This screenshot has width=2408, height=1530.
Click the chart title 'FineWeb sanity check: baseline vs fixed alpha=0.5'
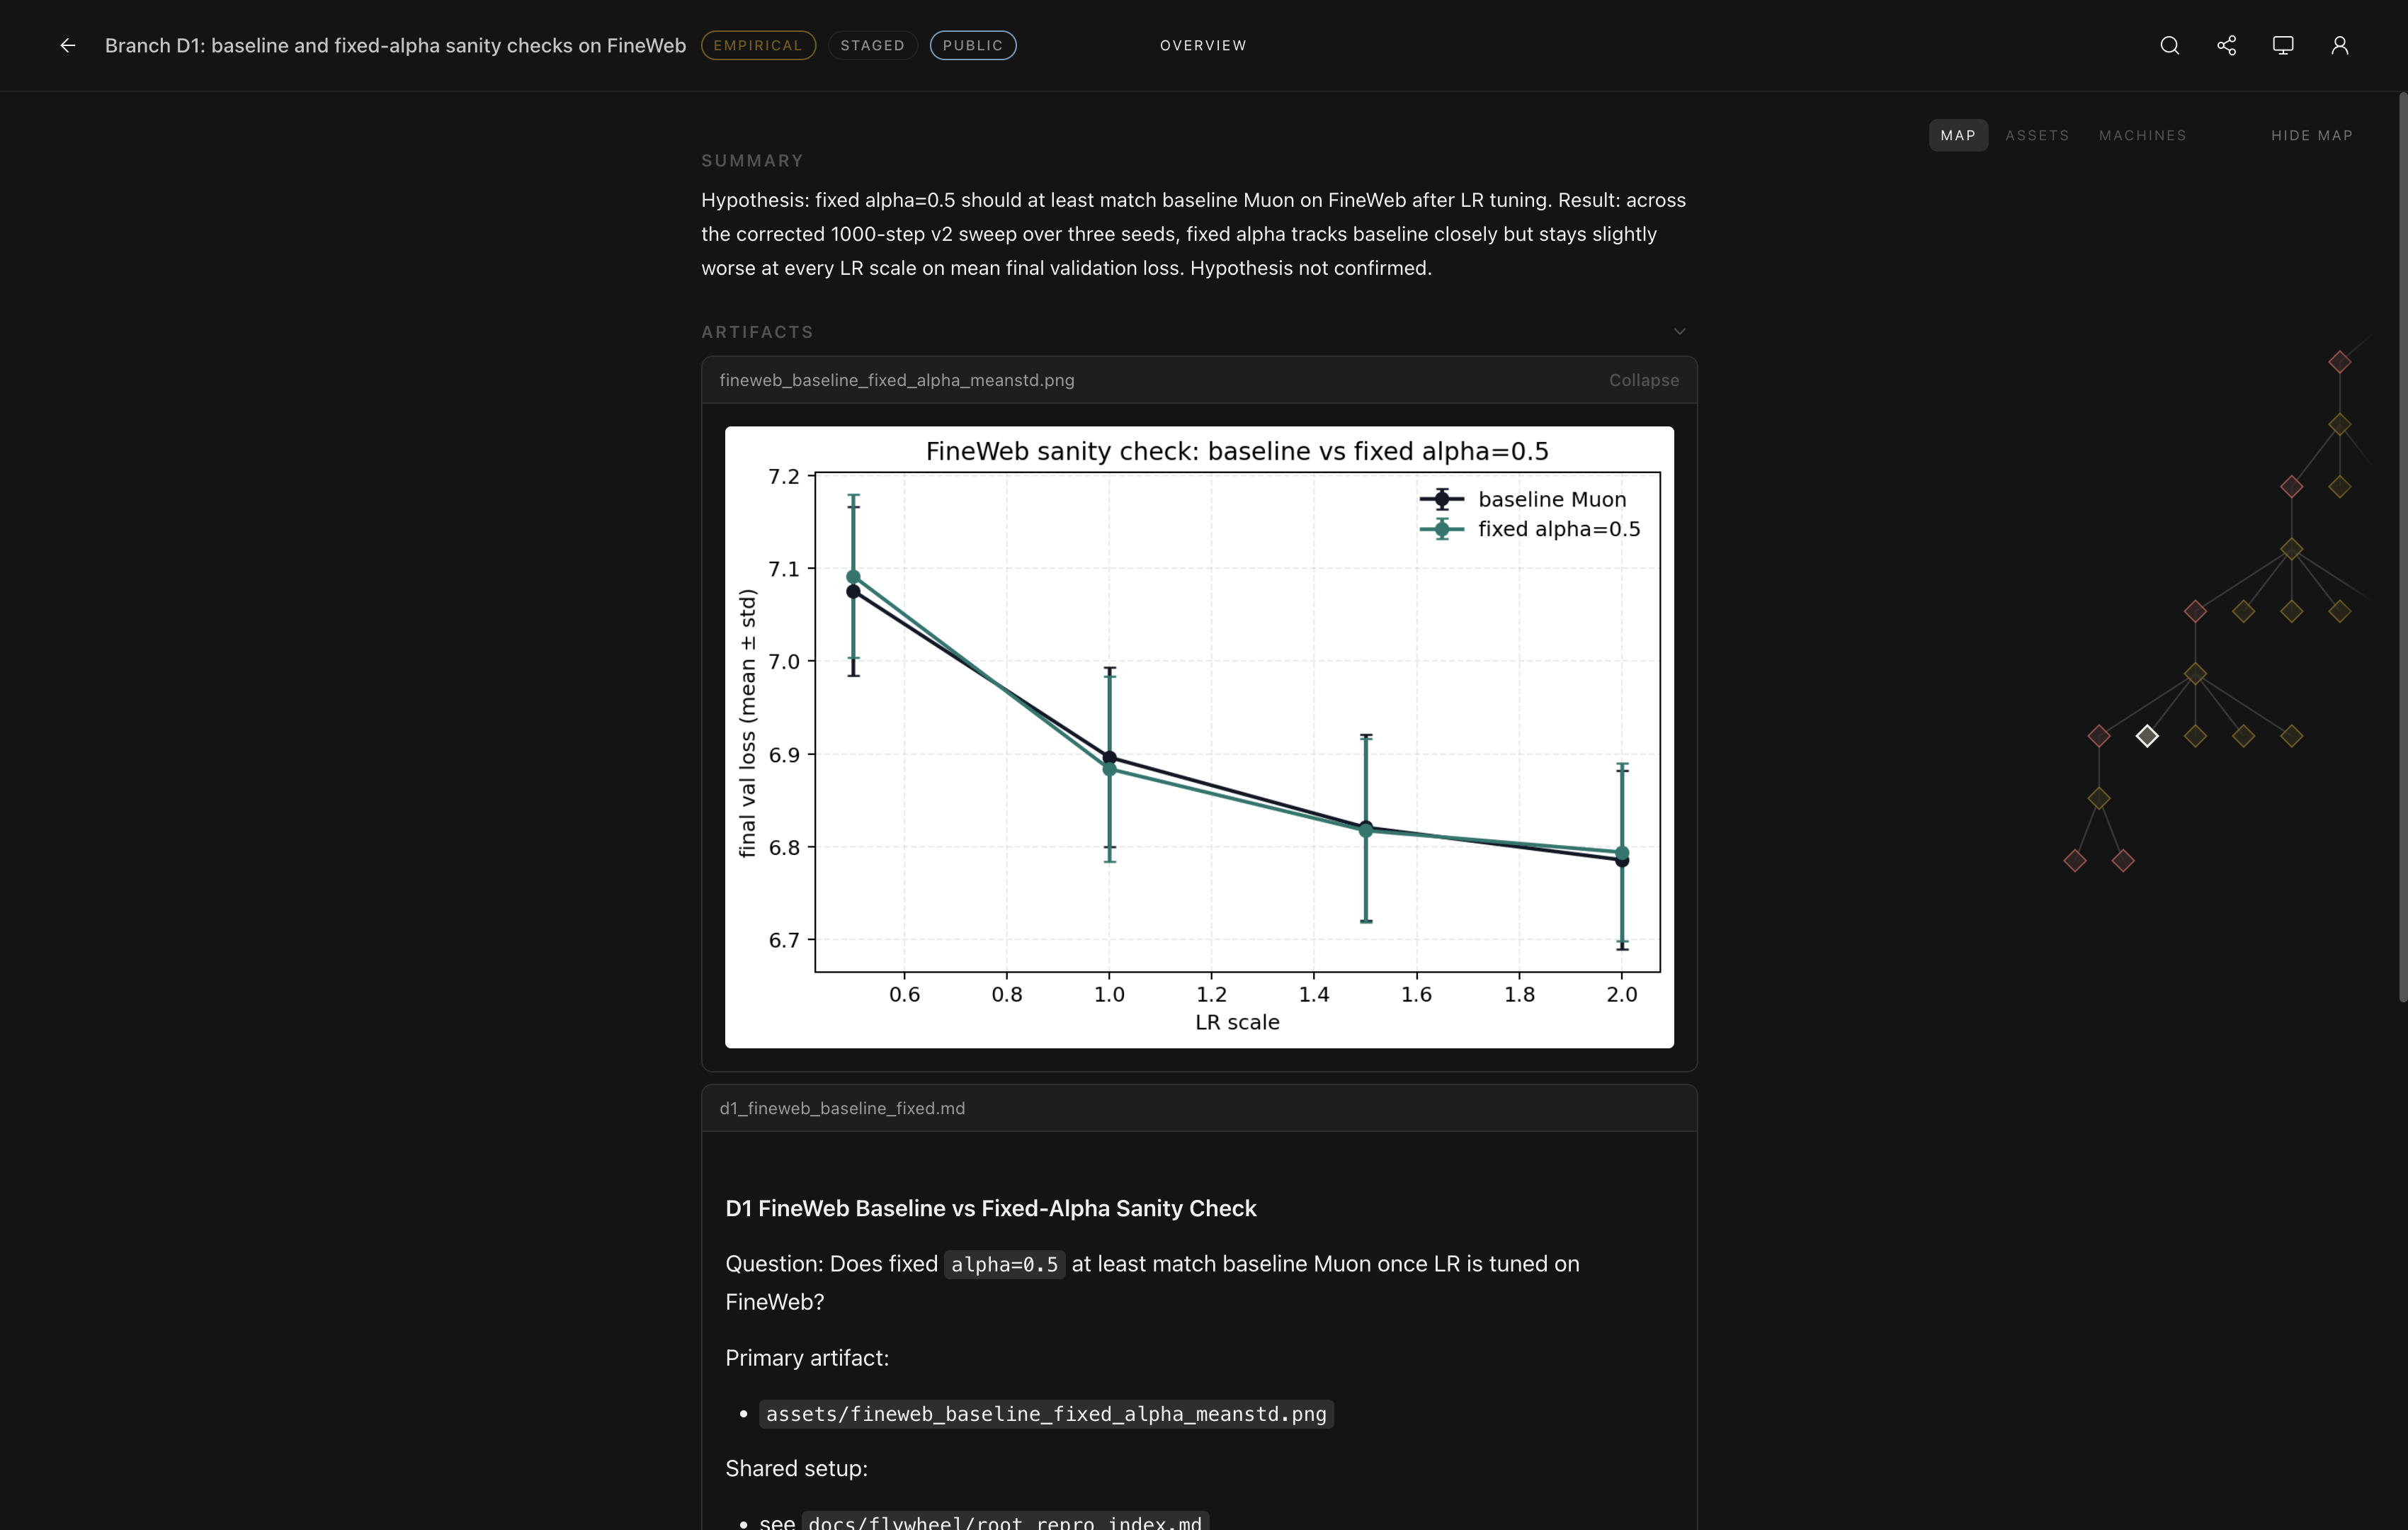pyautogui.click(x=1237, y=451)
